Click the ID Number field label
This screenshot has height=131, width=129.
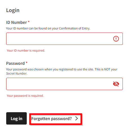coord(16,22)
